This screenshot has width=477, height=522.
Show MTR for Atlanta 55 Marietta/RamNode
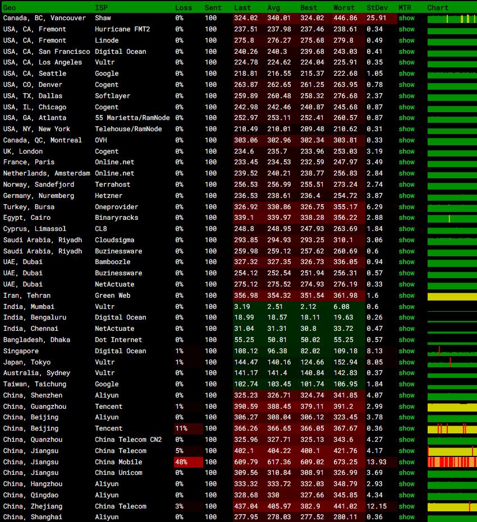click(406, 118)
